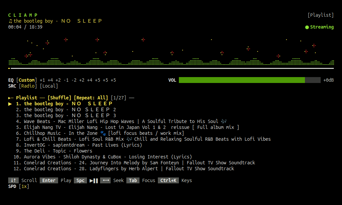Click the up-down arrows Scroll key hint
342x205 pixels.
[x=13, y=180]
